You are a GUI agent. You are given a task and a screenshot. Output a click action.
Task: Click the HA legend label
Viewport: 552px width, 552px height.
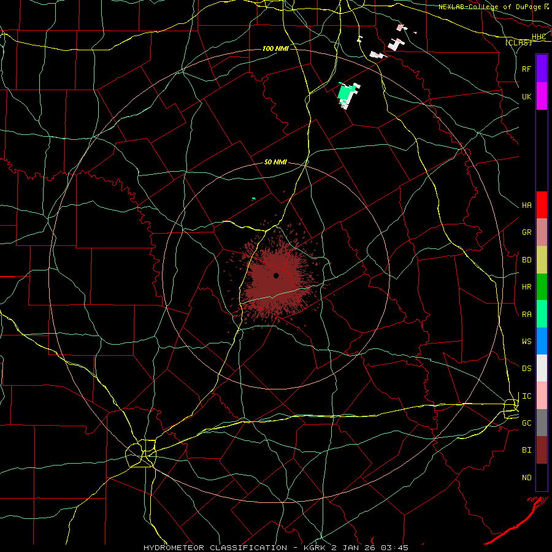[x=526, y=205]
